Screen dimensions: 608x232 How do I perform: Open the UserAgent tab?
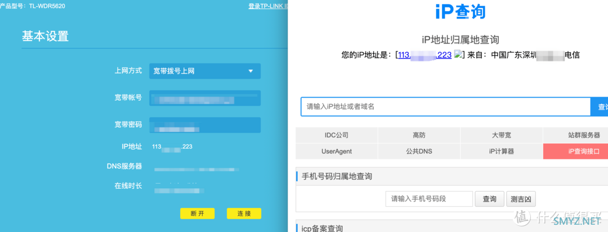pyautogui.click(x=337, y=151)
